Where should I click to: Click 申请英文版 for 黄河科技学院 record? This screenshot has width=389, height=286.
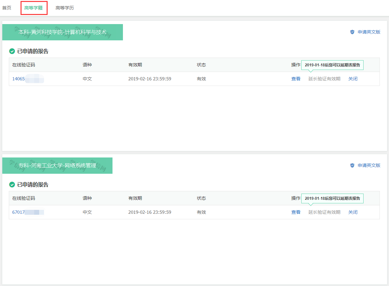click(x=369, y=32)
